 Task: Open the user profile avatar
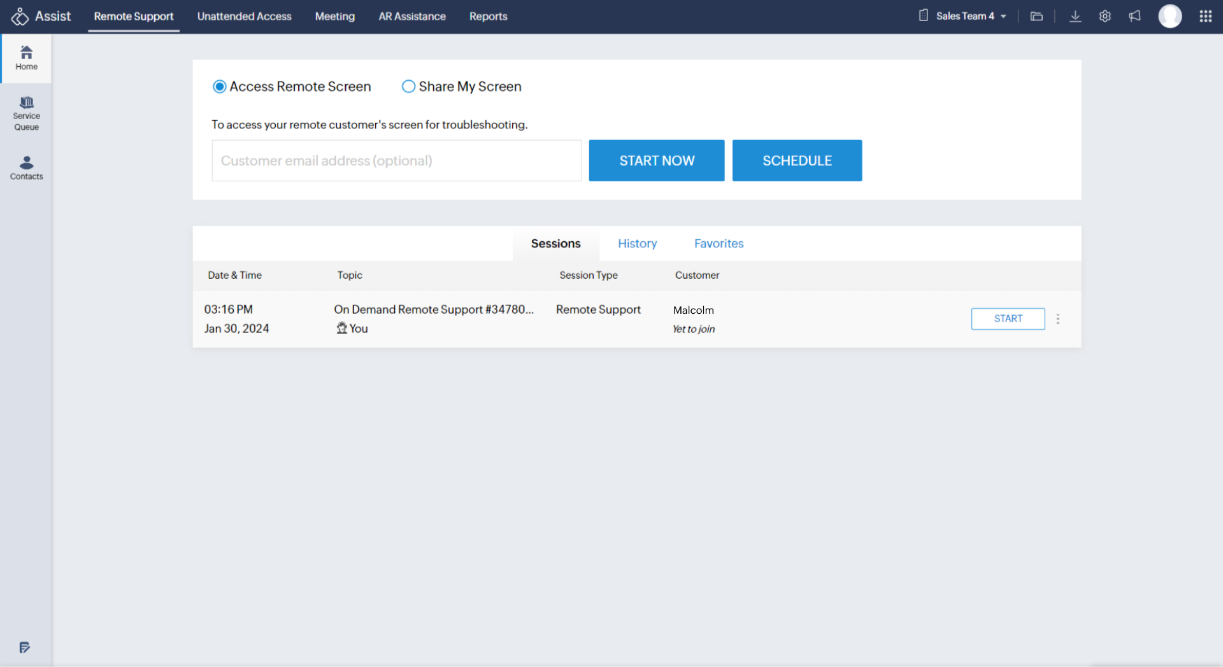[1170, 17]
